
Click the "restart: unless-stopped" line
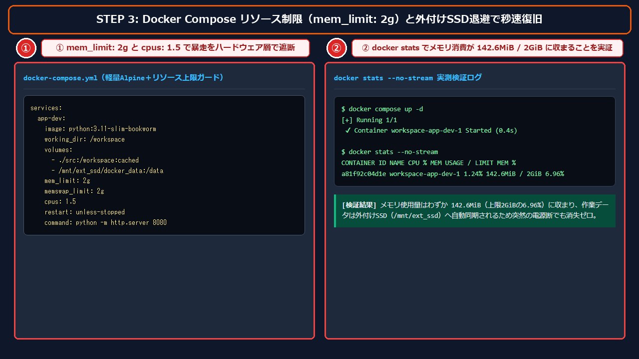[x=84, y=212]
